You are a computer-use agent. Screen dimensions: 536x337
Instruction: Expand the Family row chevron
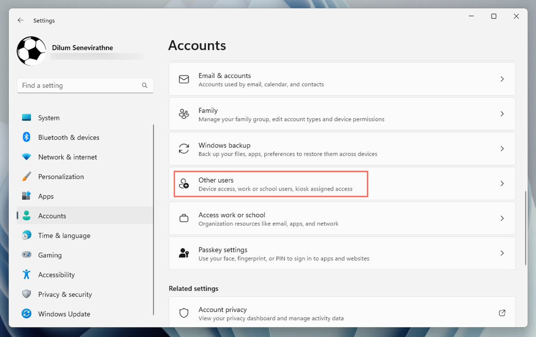coord(502,114)
